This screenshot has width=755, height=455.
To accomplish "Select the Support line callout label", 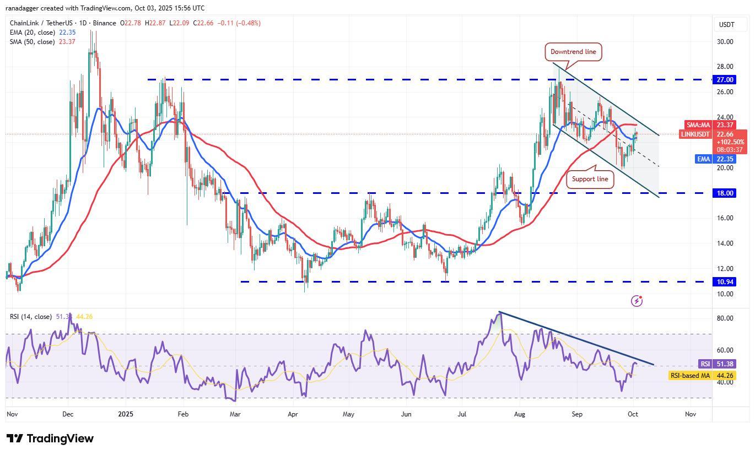I will (590, 179).
